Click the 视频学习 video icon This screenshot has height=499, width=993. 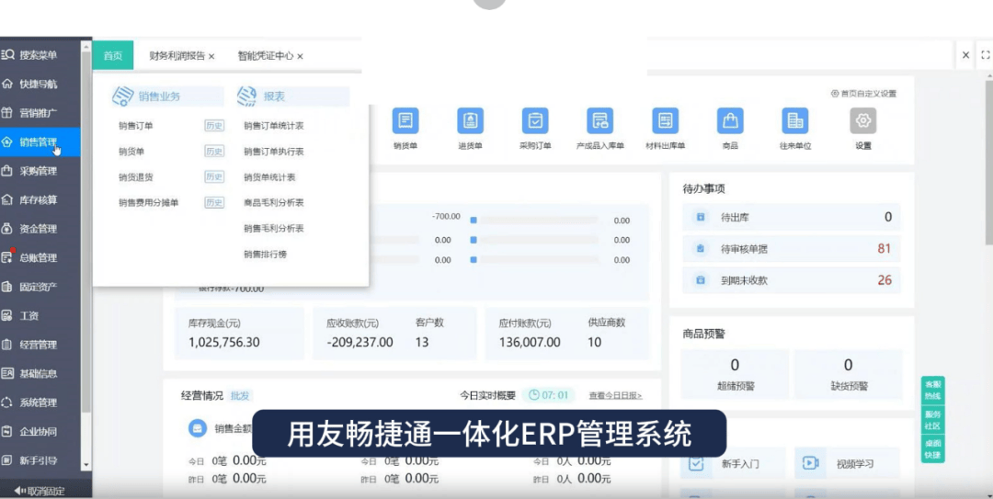click(811, 463)
